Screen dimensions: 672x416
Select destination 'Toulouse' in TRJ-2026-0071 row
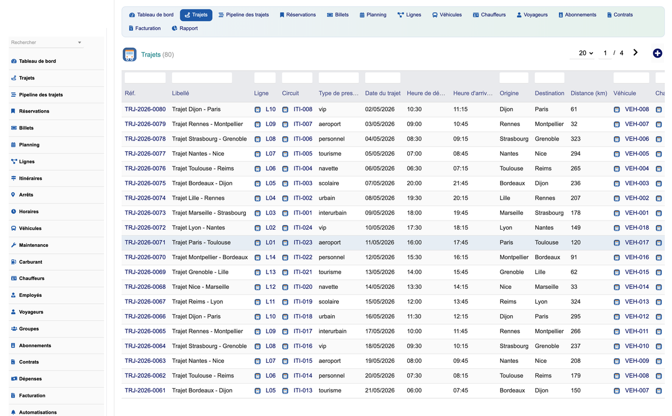coord(547,242)
